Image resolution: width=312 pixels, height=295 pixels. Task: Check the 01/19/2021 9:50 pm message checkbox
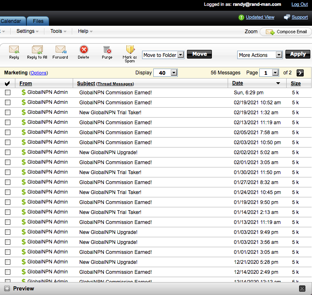(x=7, y=202)
